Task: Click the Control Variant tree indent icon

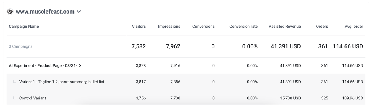Action: point(14,98)
